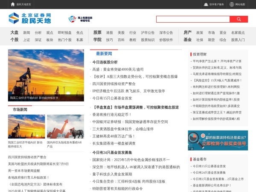Open the 股票入门 nav link
The image size is (256, 192).
[238, 40]
